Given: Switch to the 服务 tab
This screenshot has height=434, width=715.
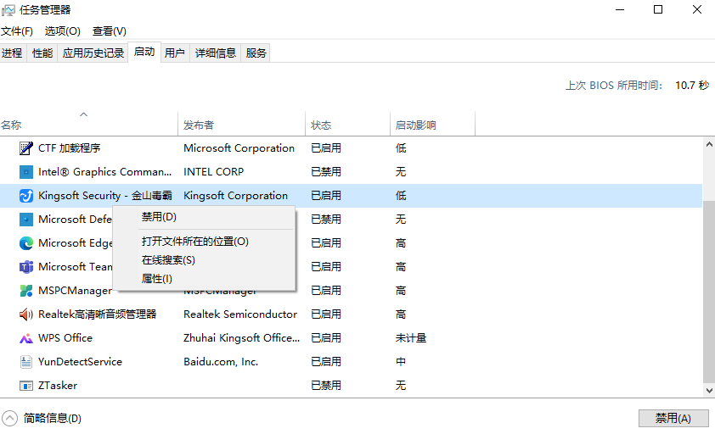Looking at the screenshot, I should [x=256, y=53].
